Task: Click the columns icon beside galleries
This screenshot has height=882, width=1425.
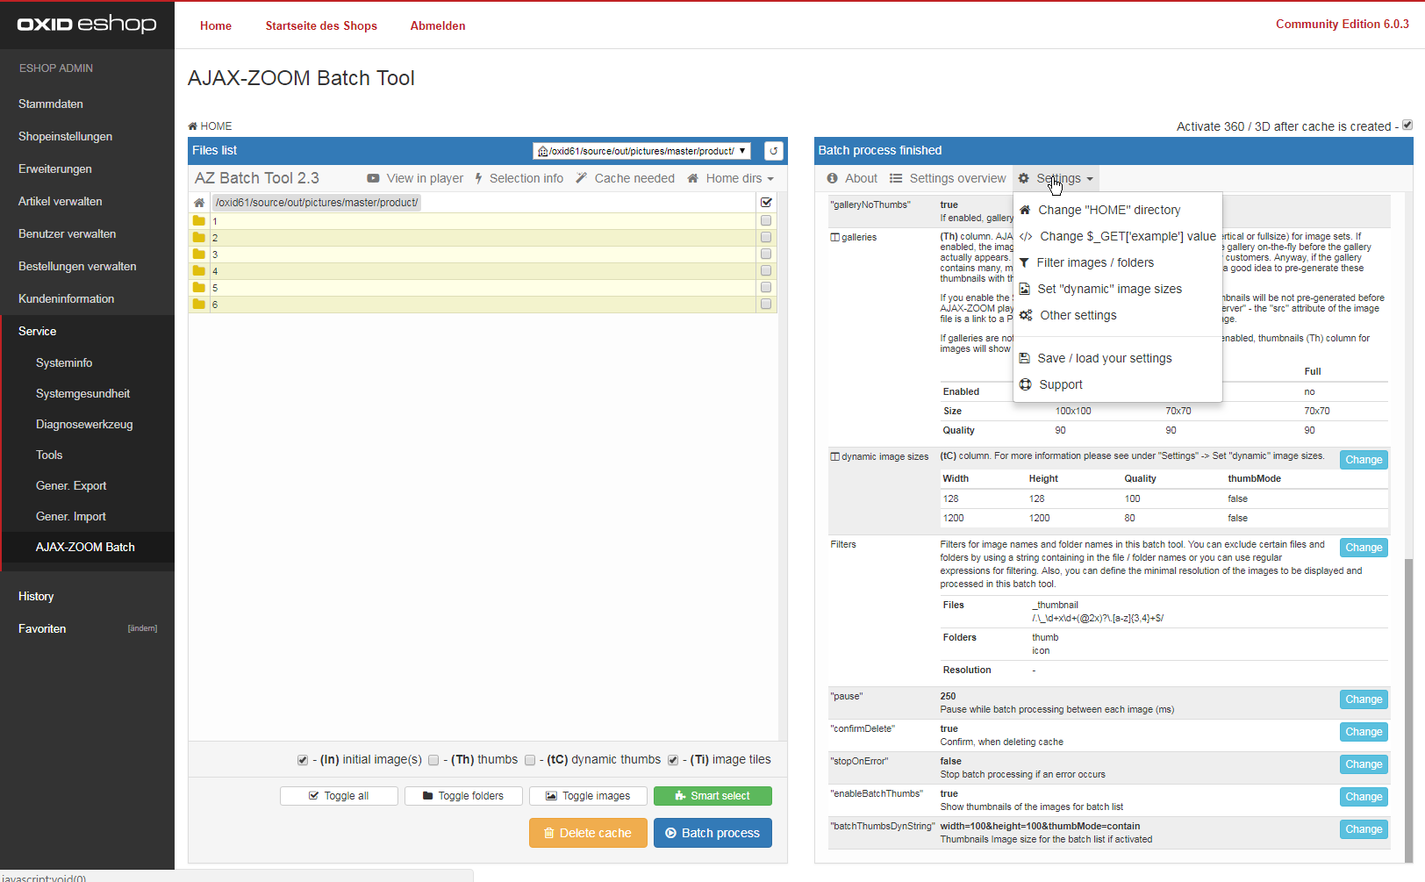Action: click(x=835, y=237)
